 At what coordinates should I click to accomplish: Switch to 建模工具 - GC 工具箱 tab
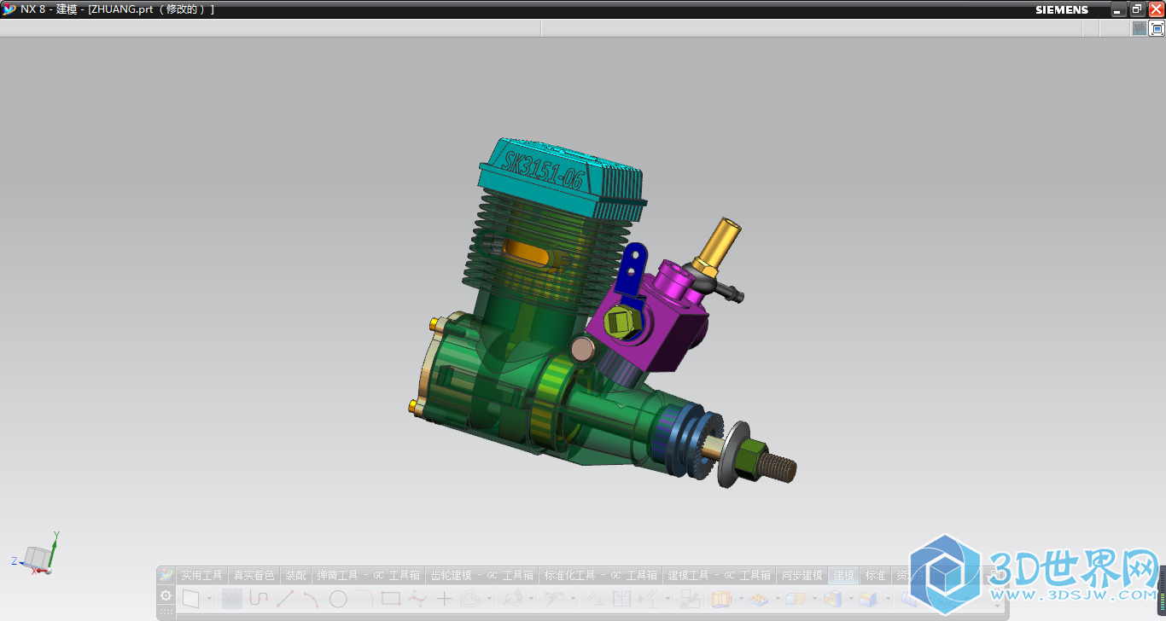click(719, 576)
